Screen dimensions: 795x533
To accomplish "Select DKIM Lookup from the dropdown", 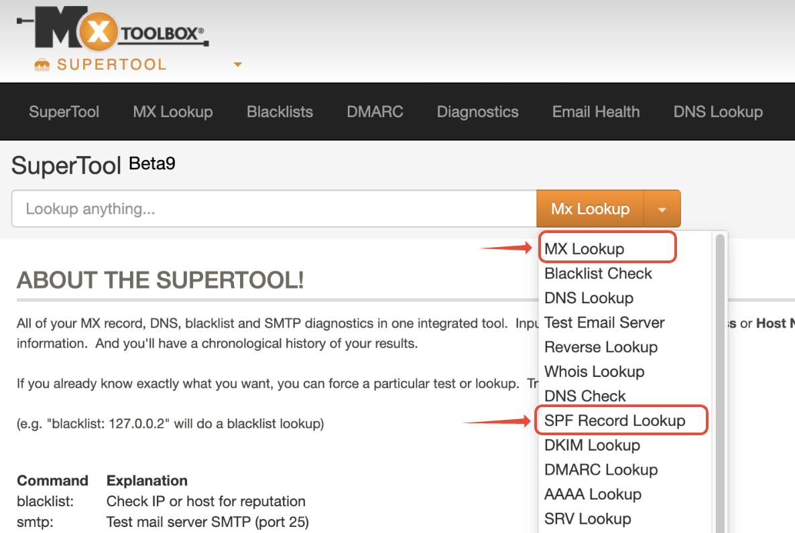I will [x=592, y=445].
